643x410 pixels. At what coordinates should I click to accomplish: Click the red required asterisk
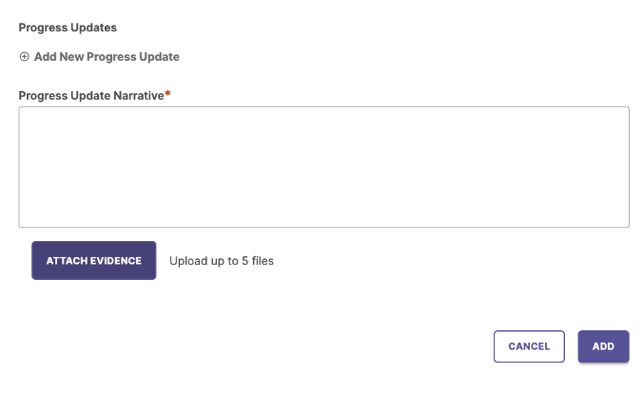167,94
